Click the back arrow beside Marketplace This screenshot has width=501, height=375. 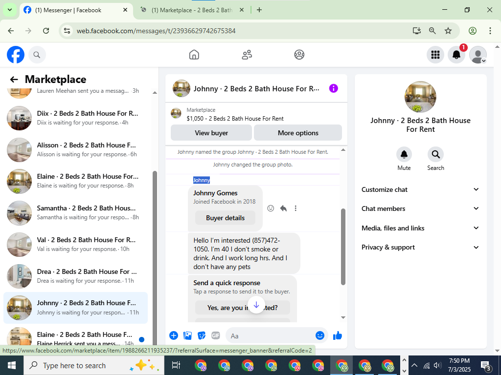point(14,80)
